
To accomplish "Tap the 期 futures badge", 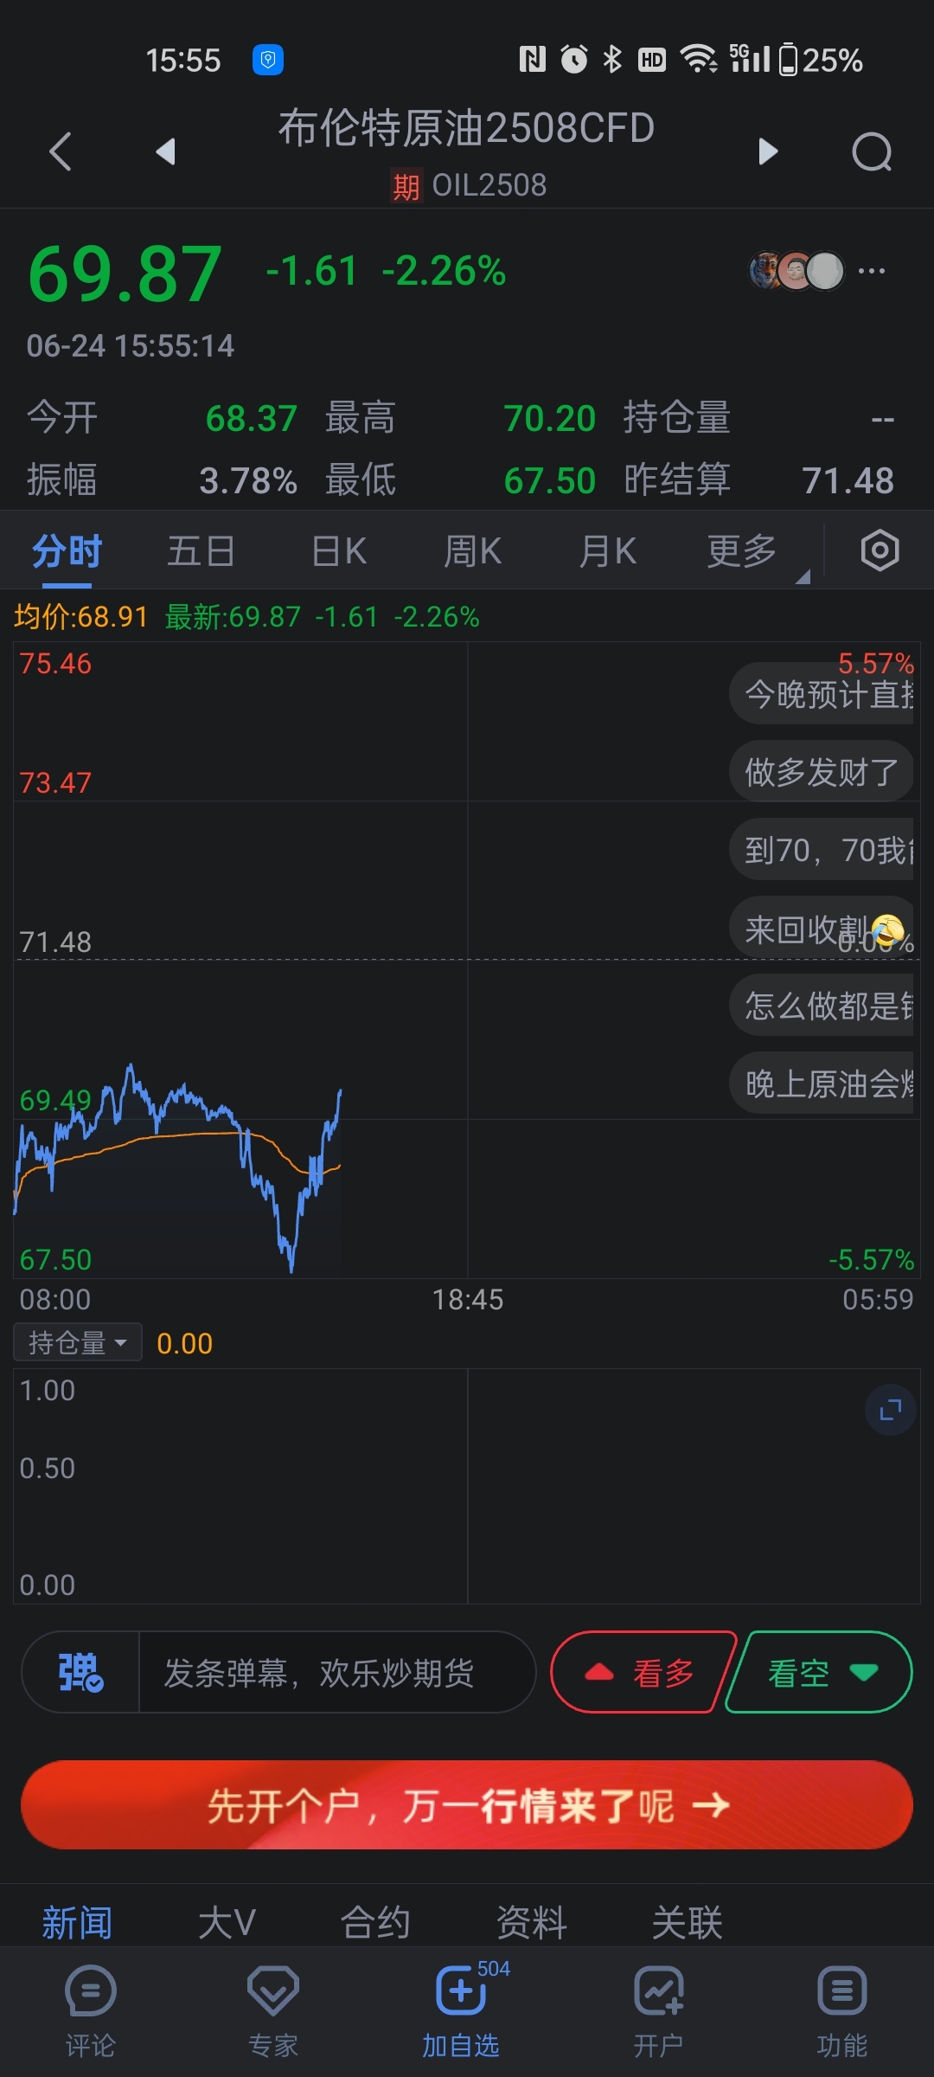I will (406, 185).
